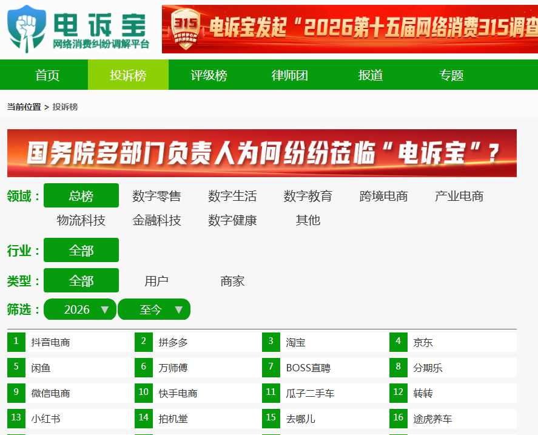Filter by 数字健康 field
Viewport: 538px width, 435px height.
point(232,220)
